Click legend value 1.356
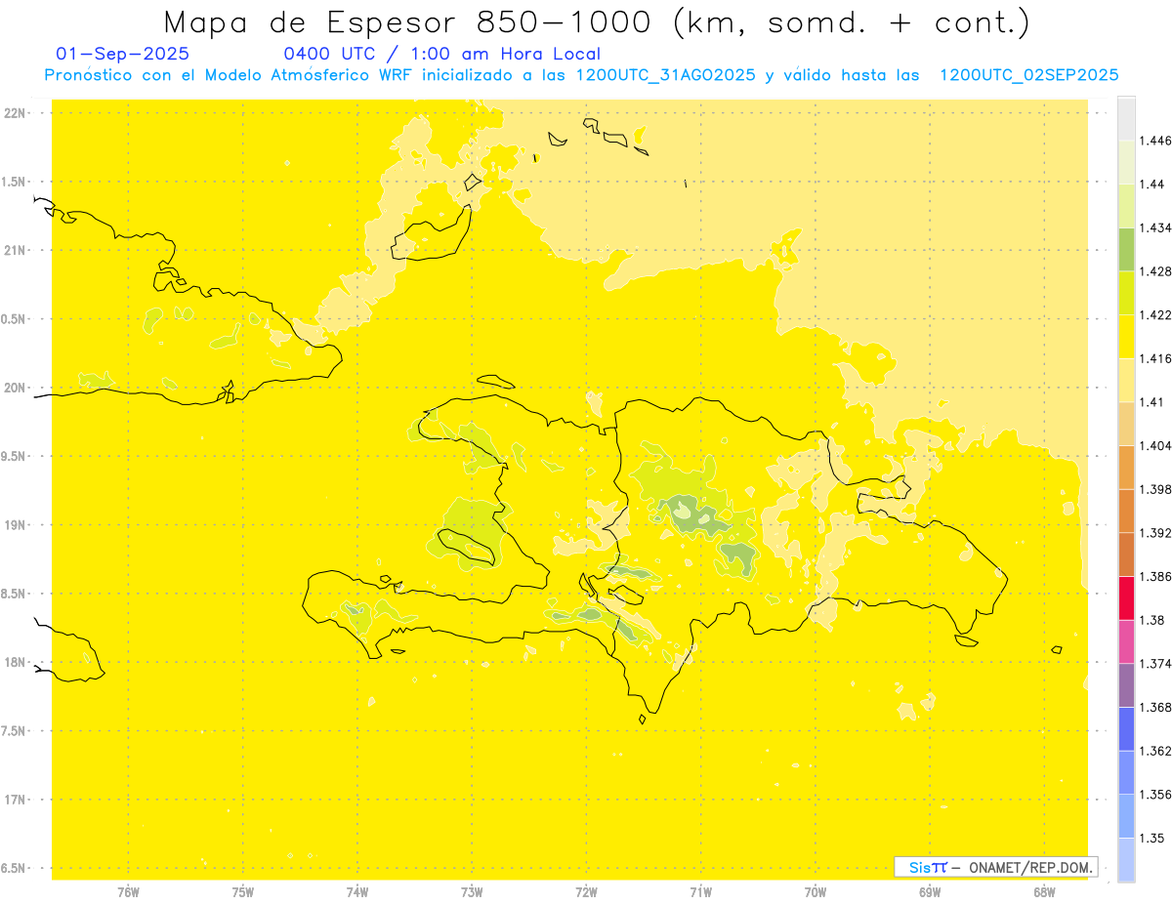Image resolution: width=1172 pixels, height=905 pixels. (1155, 795)
